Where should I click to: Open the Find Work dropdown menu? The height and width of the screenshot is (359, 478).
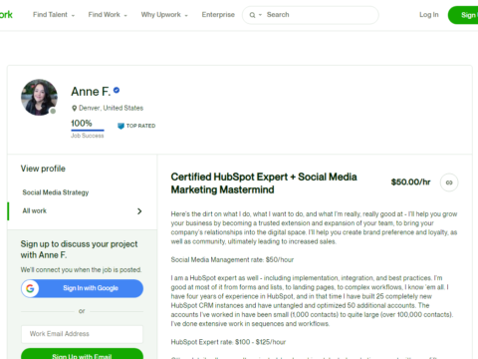point(108,15)
